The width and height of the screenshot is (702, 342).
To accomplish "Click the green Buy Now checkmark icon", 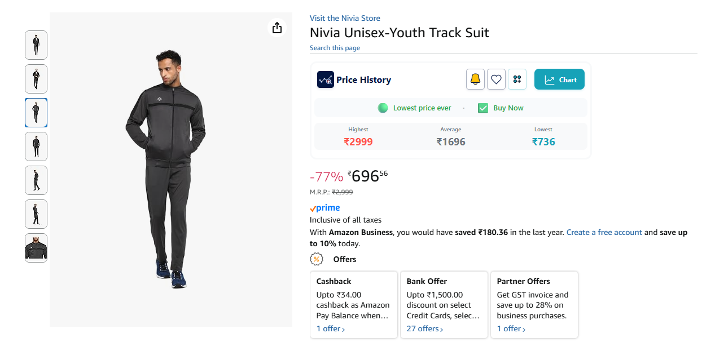I will tap(483, 108).
